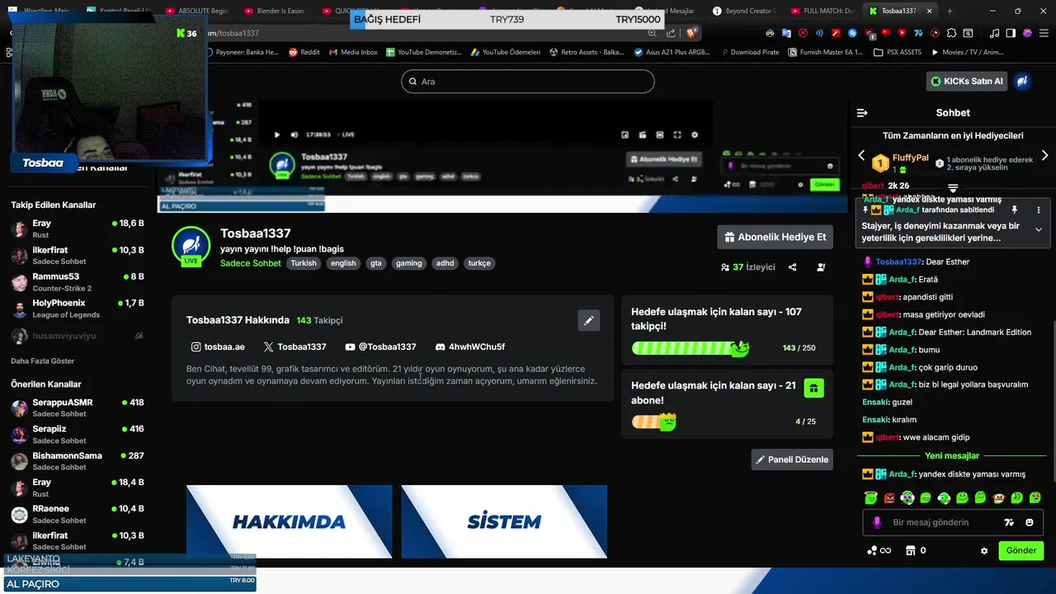Click the user icon beside share

pos(821,267)
